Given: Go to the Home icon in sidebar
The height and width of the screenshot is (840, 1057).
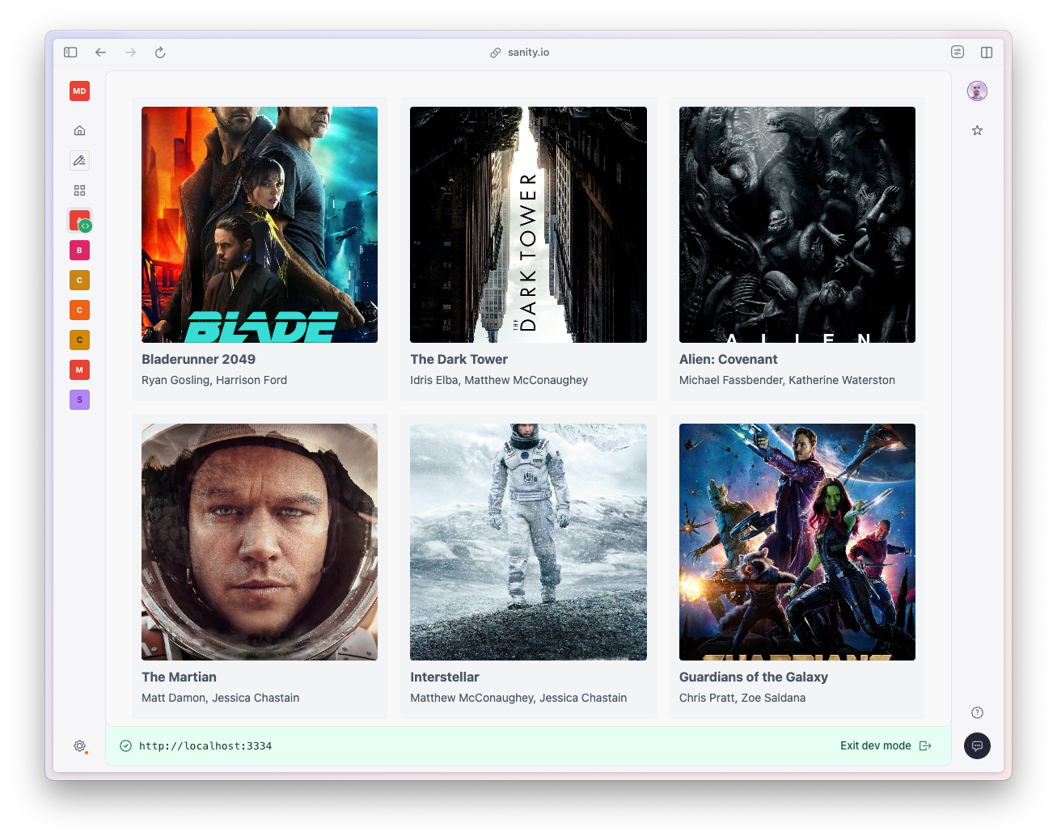Looking at the screenshot, I should pyautogui.click(x=79, y=131).
